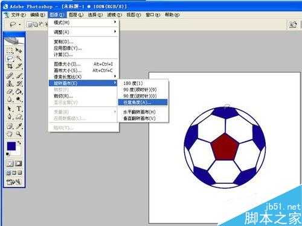Select the Lasso tool in toolbox
Screen dimensions: 302x226
[10, 58]
